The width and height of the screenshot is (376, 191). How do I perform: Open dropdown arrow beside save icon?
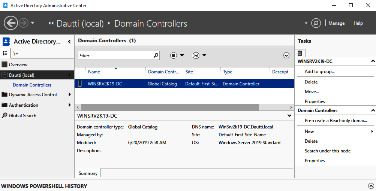click(204, 55)
